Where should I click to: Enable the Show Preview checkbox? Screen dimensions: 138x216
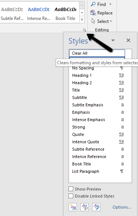point(71,189)
